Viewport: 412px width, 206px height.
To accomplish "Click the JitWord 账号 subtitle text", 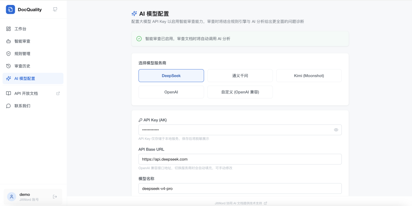I will click(29, 200).
